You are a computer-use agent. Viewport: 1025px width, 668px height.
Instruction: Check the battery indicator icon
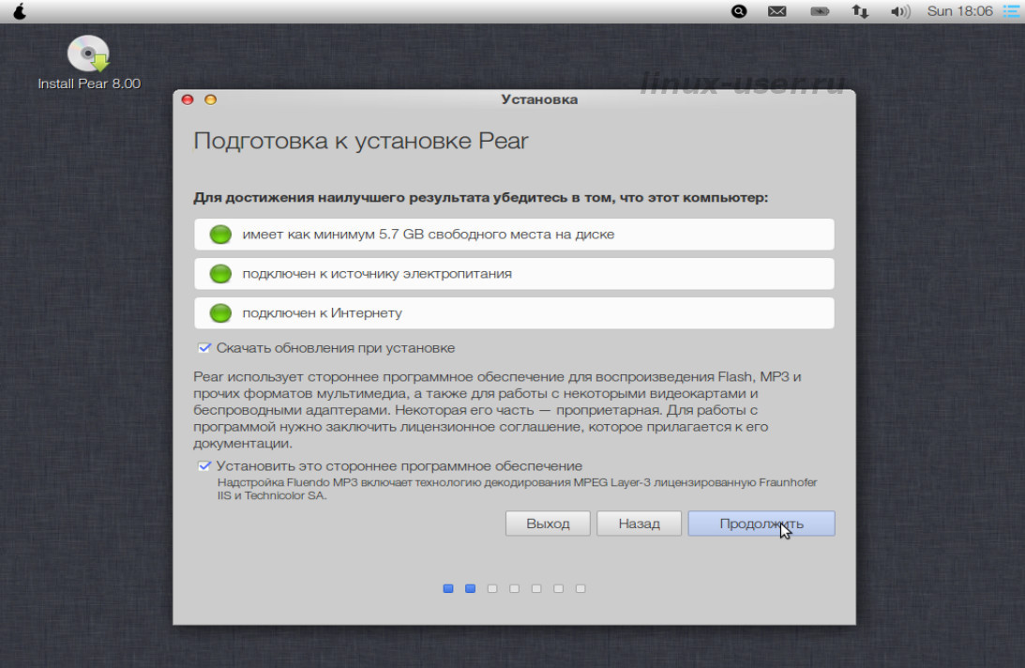[820, 11]
